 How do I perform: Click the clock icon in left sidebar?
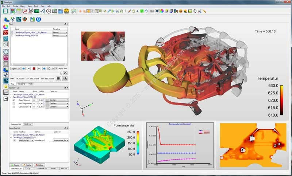[6, 51]
